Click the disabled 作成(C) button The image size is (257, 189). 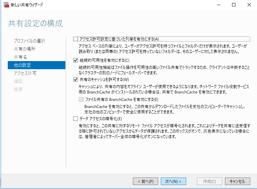tap(209, 181)
